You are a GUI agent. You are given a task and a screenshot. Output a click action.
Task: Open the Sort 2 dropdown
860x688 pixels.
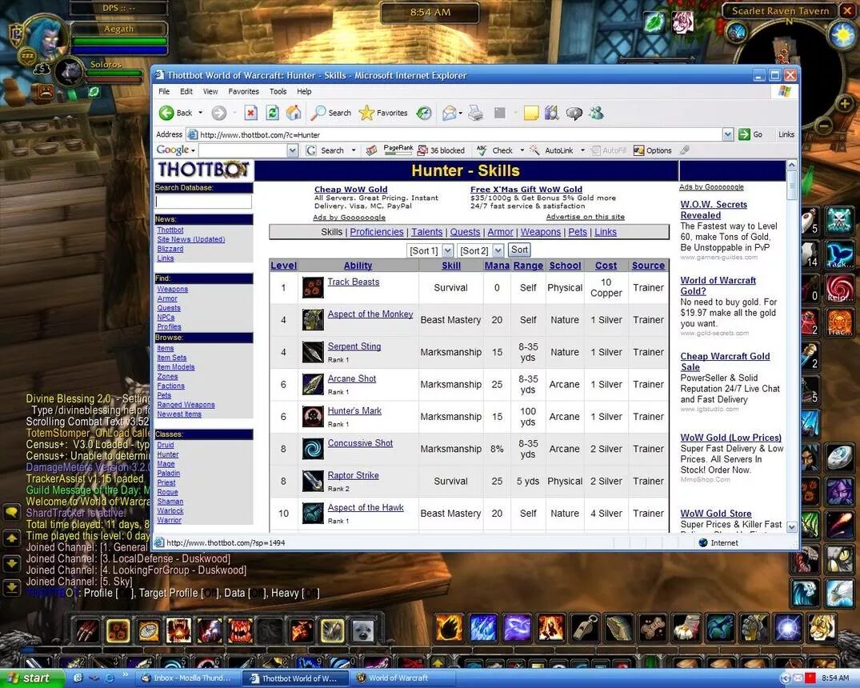tap(498, 250)
